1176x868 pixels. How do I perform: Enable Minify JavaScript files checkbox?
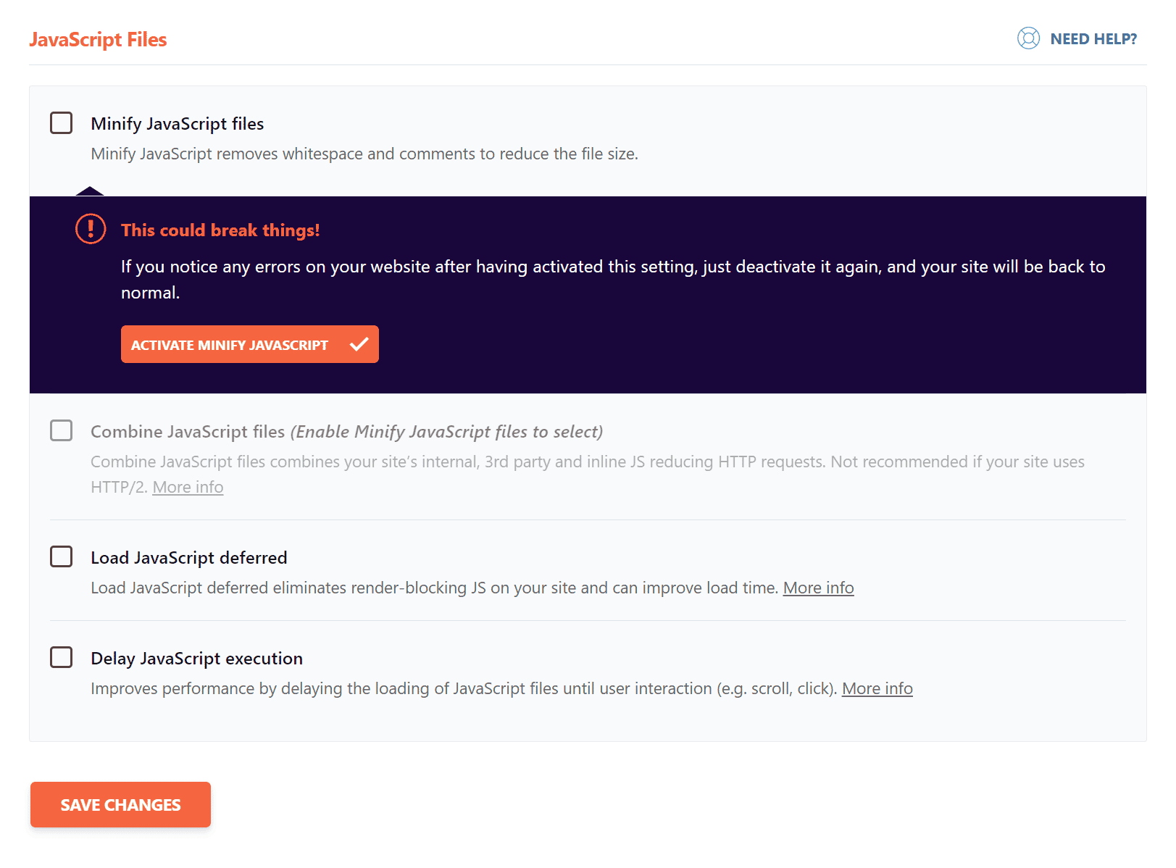(x=62, y=123)
